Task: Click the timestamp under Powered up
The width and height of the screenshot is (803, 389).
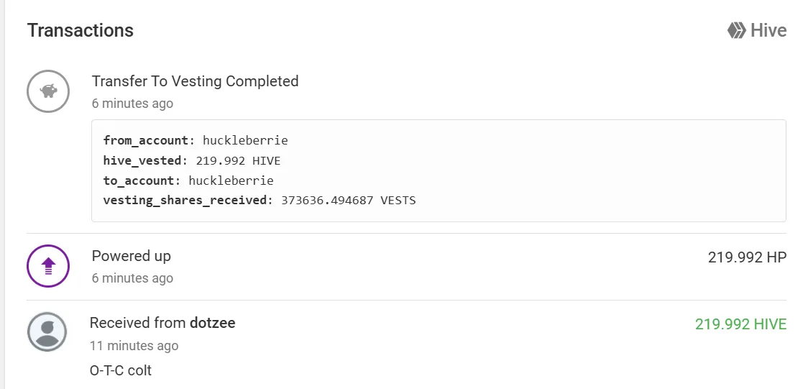Action: (x=132, y=278)
